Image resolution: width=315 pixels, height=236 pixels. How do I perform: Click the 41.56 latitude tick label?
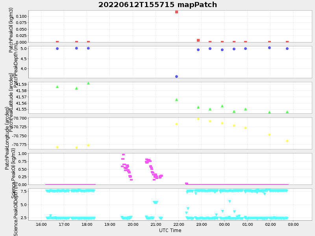pyautogui.click(x=21, y=103)
